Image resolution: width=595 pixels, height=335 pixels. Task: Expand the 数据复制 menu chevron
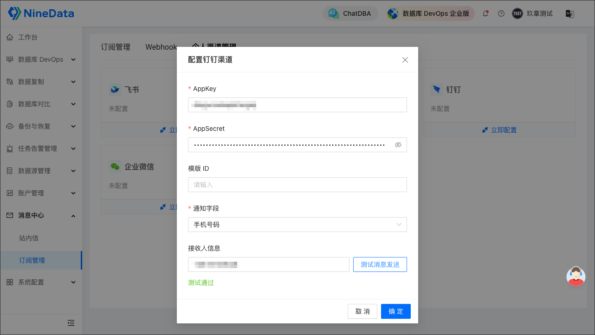coord(73,82)
